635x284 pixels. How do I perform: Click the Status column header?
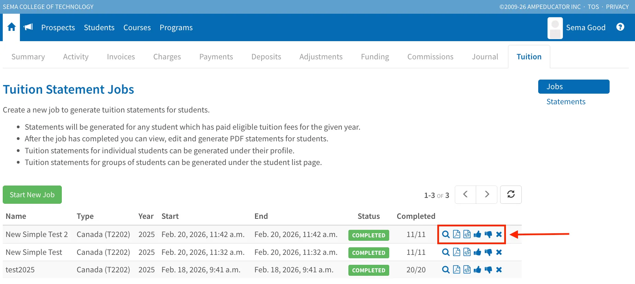[369, 216]
